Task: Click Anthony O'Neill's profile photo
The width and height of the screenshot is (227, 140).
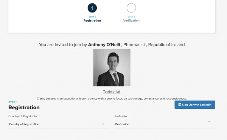Action: coord(112,68)
